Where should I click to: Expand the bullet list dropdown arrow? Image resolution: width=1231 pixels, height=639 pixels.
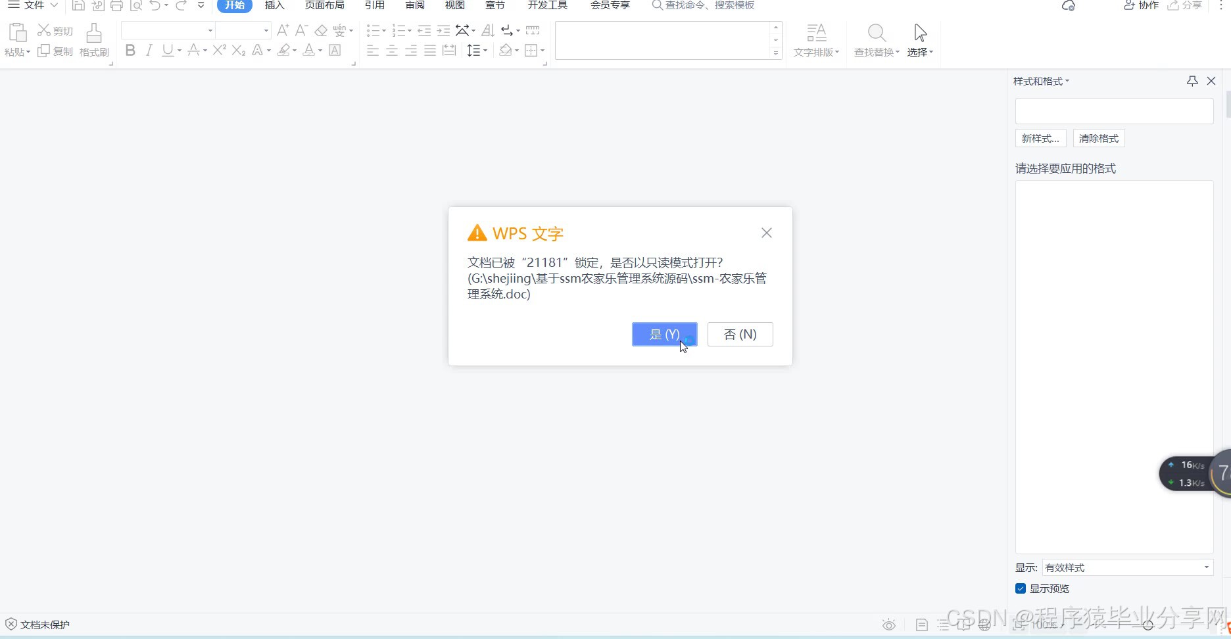(384, 31)
